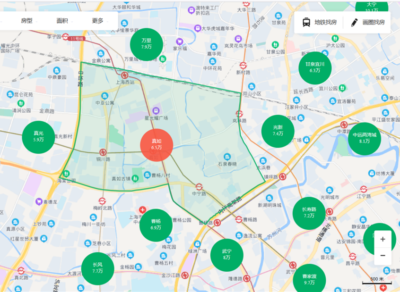Image resolution: width=400 pixels, height=292 pixels.
Task: Open the 更多 filters dropdown
Action: [x=98, y=21]
